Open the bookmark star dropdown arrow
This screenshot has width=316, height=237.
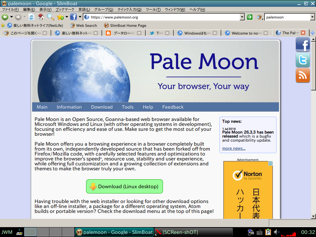67,17
